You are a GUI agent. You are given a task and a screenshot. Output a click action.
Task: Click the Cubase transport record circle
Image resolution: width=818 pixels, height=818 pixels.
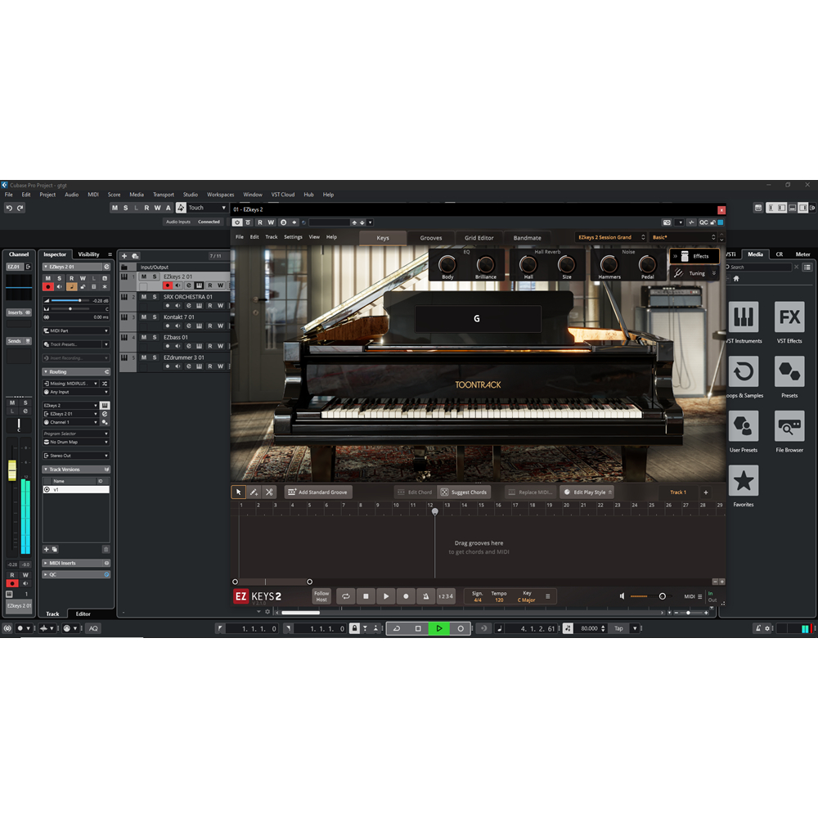coord(461,628)
